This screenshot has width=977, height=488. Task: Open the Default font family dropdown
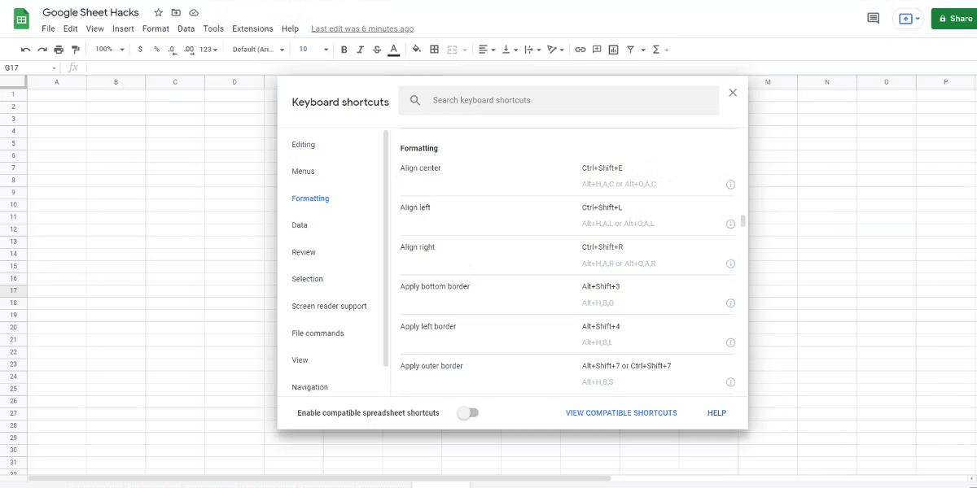(x=258, y=50)
